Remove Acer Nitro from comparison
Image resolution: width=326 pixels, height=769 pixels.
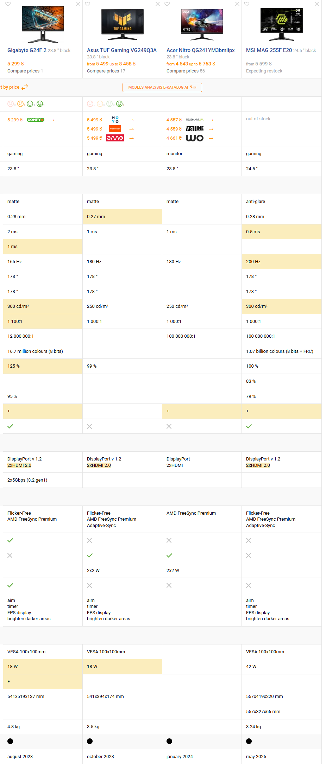pos(237,4)
